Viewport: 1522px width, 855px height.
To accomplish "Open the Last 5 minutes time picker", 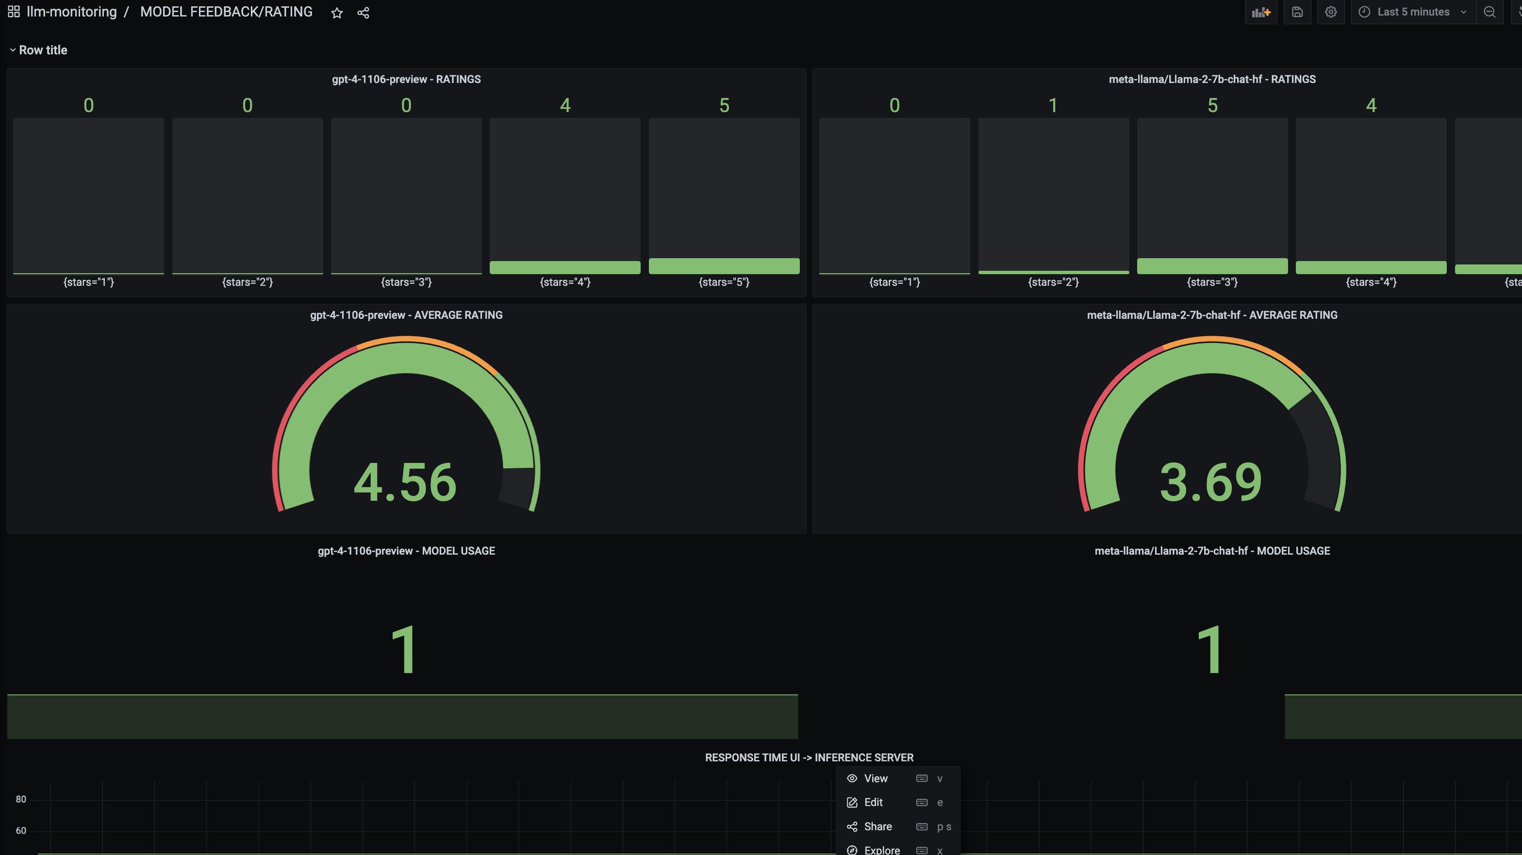I will point(1413,13).
